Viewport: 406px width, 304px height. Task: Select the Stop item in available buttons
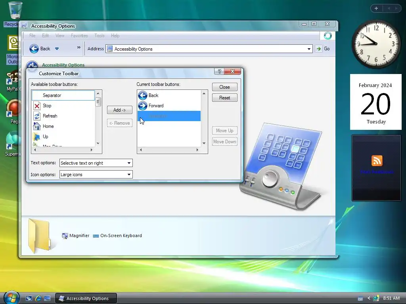pos(63,106)
